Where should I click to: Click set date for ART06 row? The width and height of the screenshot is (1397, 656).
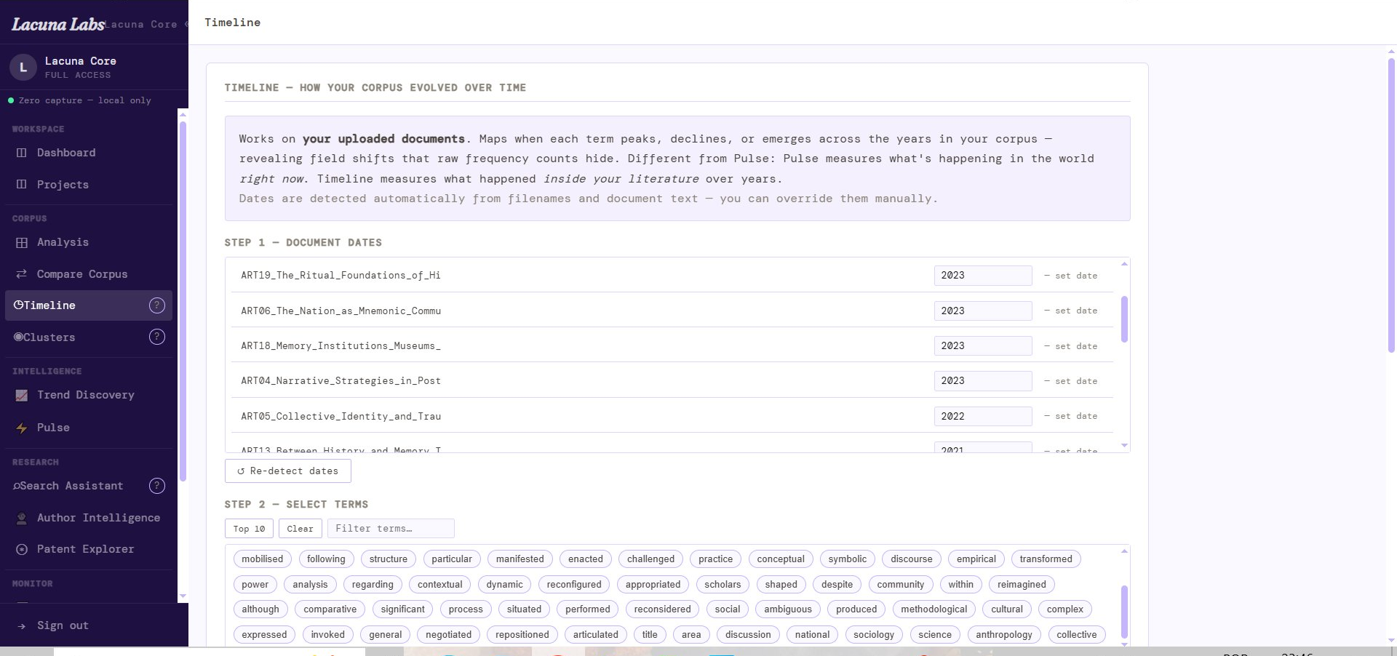[1071, 311]
